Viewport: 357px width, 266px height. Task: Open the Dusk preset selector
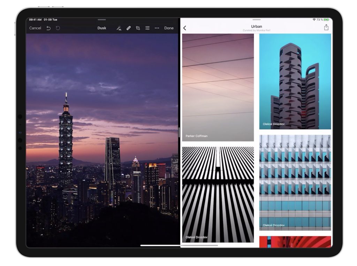[x=101, y=28]
